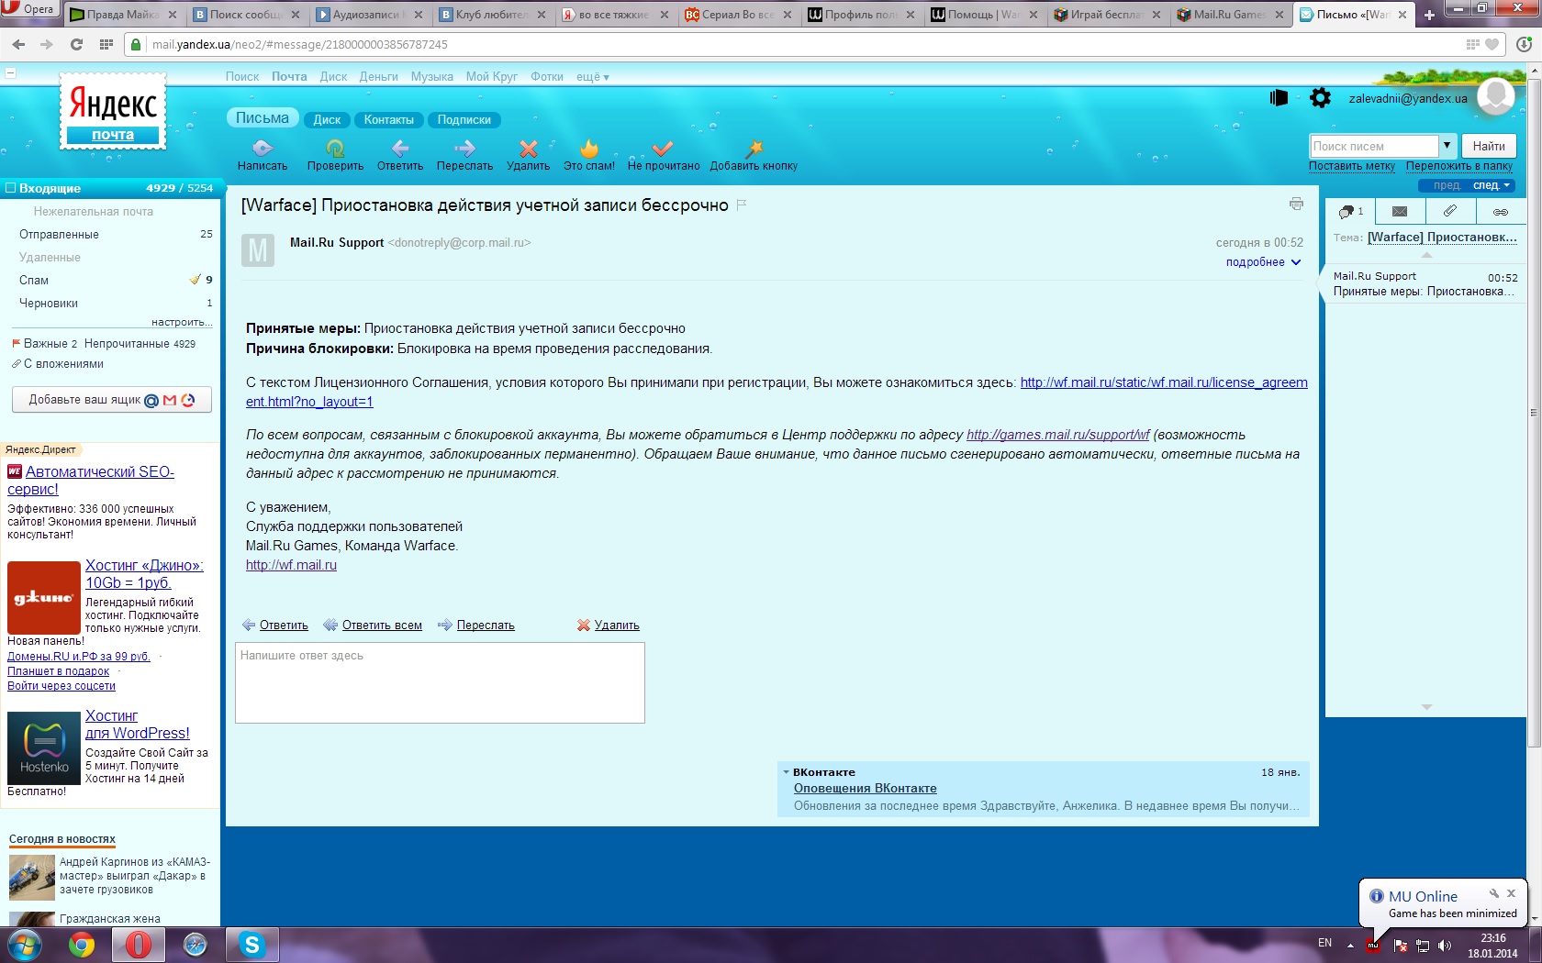1542x963 pixels.
Task: Open the links tab in right panel
Action: [x=1500, y=212]
